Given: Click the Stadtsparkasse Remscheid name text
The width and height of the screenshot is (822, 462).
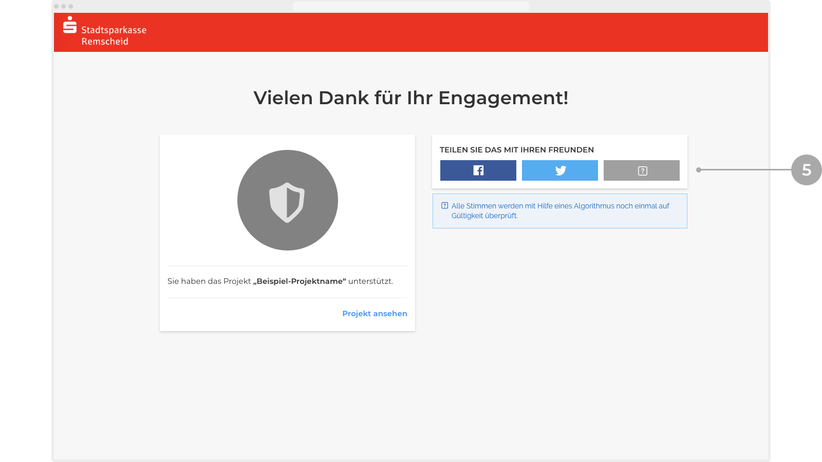Looking at the screenshot, I should pyautogui.click(x=114, y=35).
